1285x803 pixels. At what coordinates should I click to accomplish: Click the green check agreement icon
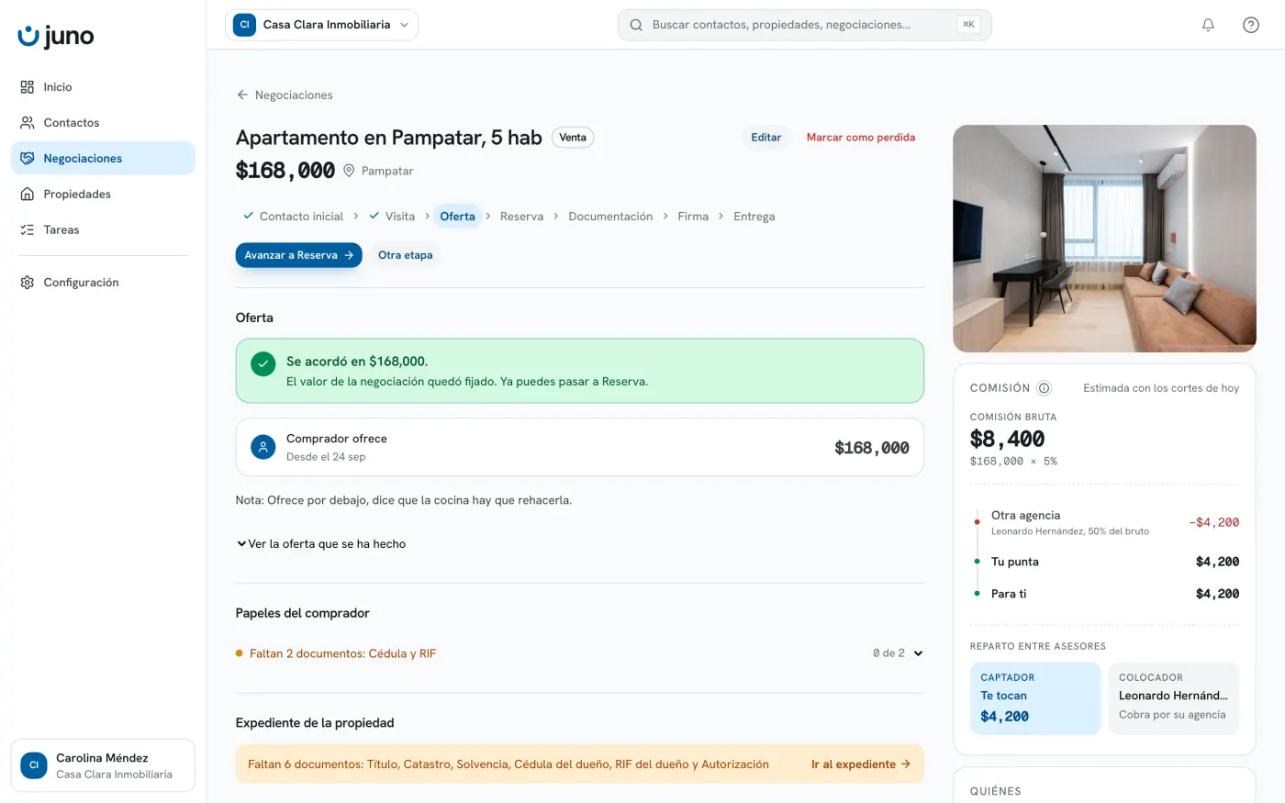[x=263, y=364]
